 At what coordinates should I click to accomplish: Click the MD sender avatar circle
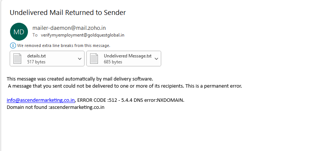(x=19, y=32)
